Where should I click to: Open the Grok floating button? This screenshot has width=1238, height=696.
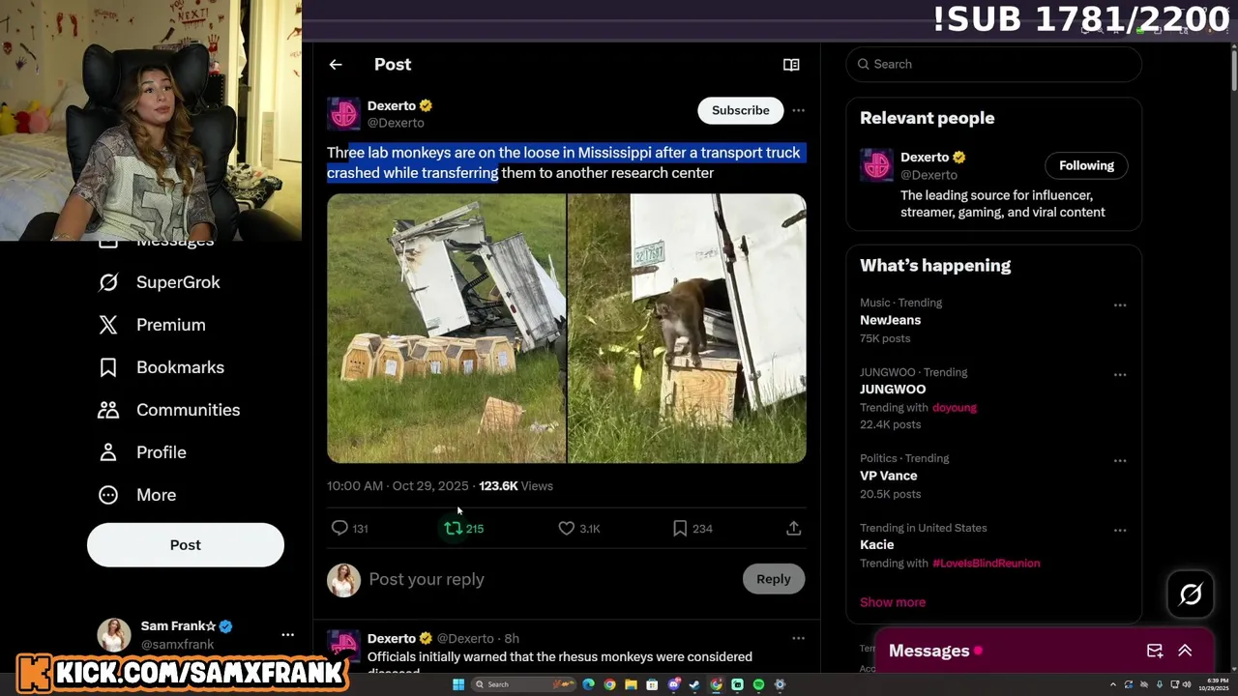coord(1191,594)
